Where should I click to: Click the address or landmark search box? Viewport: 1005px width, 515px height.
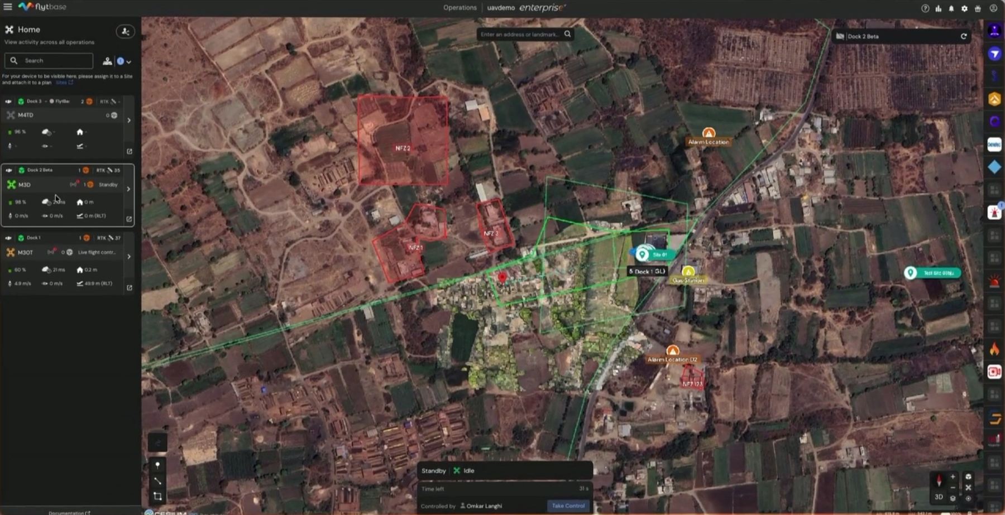(x=525, y=34)
